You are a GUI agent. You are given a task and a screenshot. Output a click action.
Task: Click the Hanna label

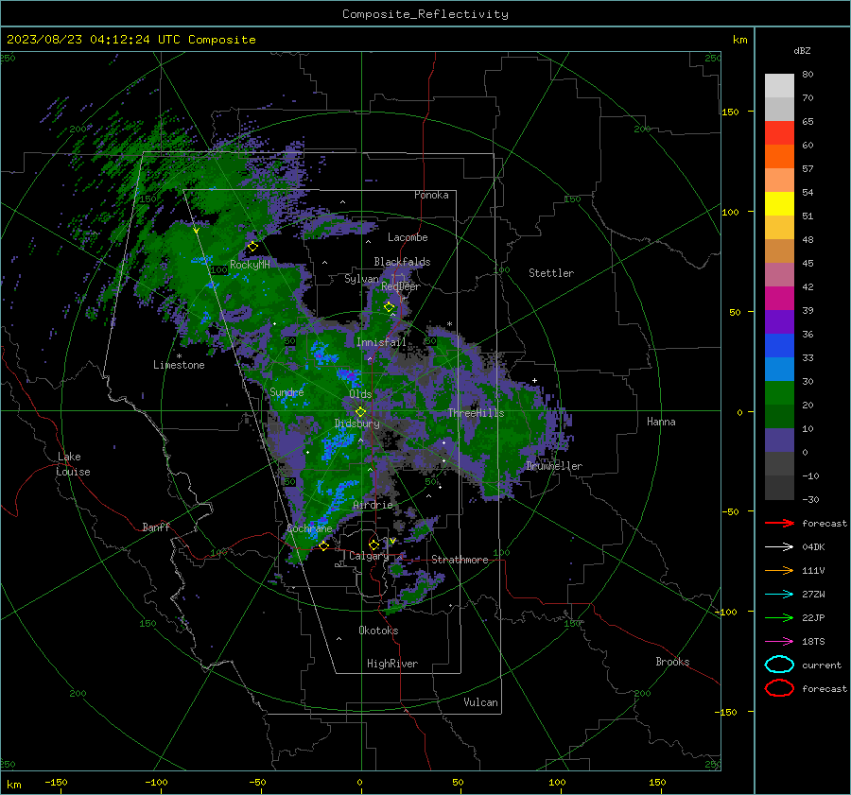click(x=661, y=422)
